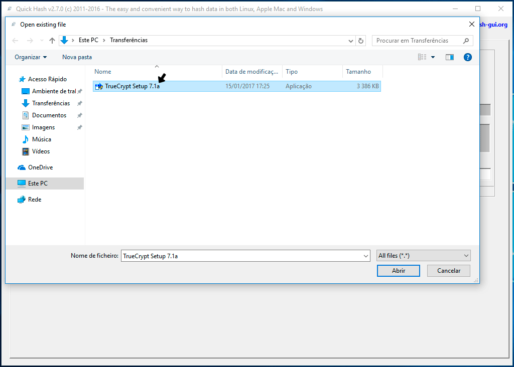Click the pin icon beside Transferências
514x367 pixels.
80,103
